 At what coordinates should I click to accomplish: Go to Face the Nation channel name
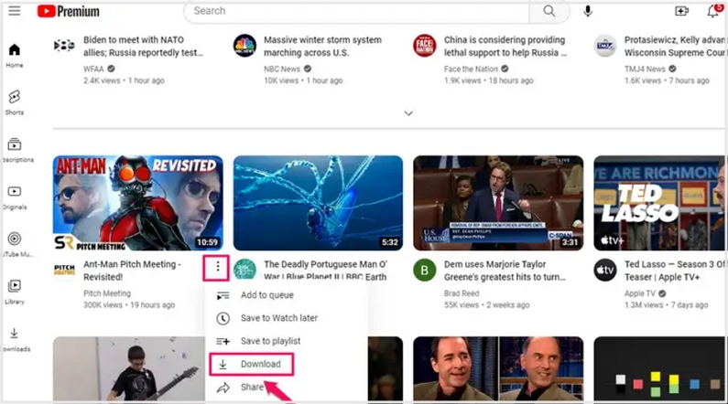coord(471,69)
